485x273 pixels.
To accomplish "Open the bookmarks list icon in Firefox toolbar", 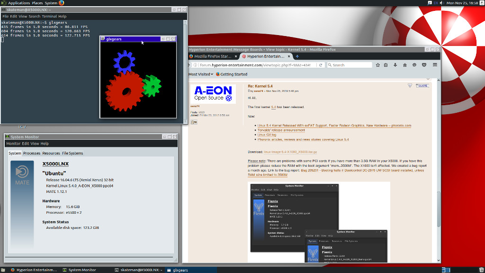I will point(386,65).
